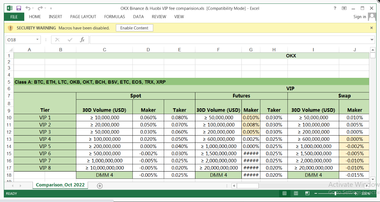Image resolution: width=380 pixels, height=202 pixels.
Task: Click the Undo arrow icon
Action: pyautogui.click(x=28, y=8)
